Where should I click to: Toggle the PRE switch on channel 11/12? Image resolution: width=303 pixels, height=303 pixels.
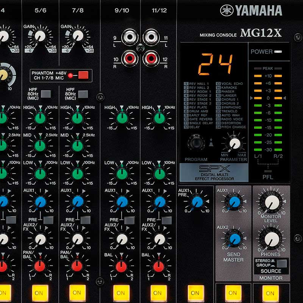[x=167, y=220]
